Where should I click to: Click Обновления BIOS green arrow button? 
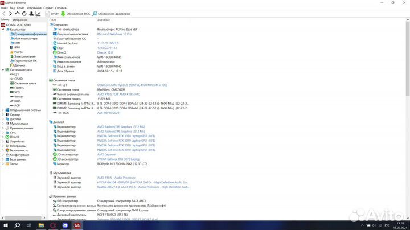76,14
